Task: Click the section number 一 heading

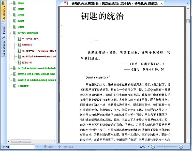Action: click(x=95, y=40)
